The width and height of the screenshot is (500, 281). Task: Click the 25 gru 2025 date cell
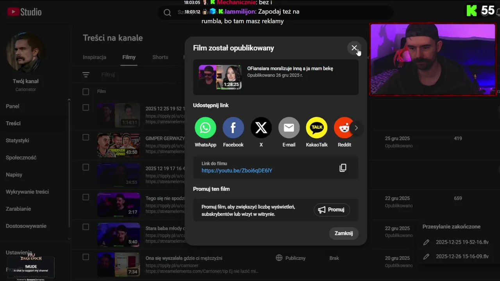pos(397,139)
